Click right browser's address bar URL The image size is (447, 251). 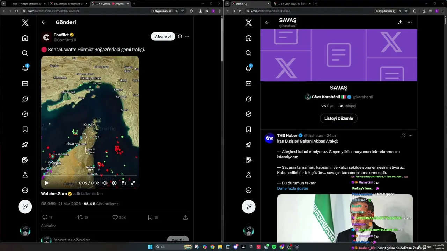(x=270, y=11)
